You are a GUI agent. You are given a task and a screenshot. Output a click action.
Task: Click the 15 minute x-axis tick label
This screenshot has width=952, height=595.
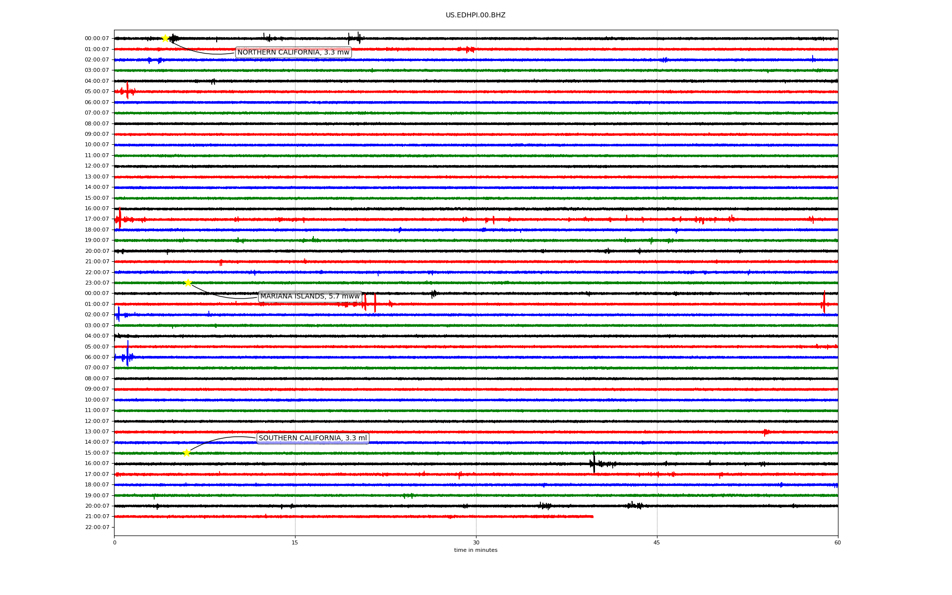click(295, 542)
